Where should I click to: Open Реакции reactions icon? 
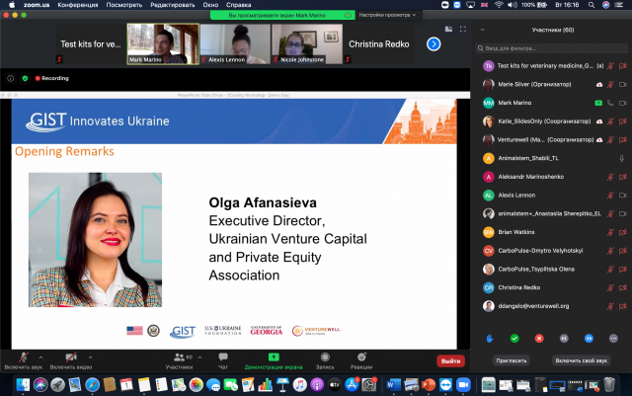[361, 356]
